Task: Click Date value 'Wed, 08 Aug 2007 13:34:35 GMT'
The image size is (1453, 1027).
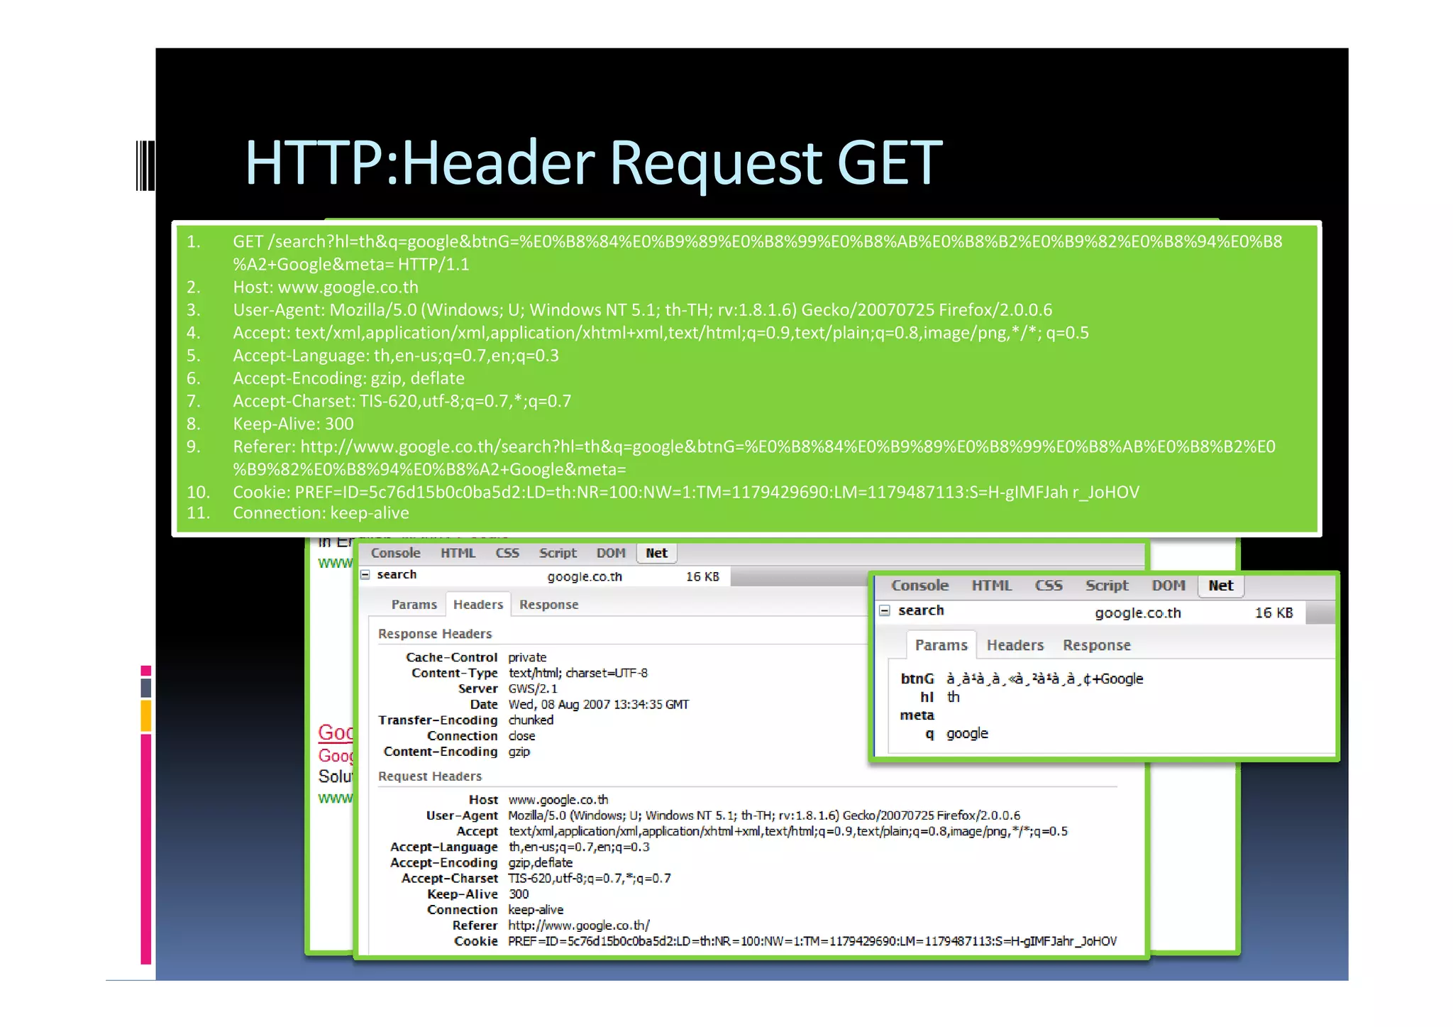Action: [x=598, y=704]
